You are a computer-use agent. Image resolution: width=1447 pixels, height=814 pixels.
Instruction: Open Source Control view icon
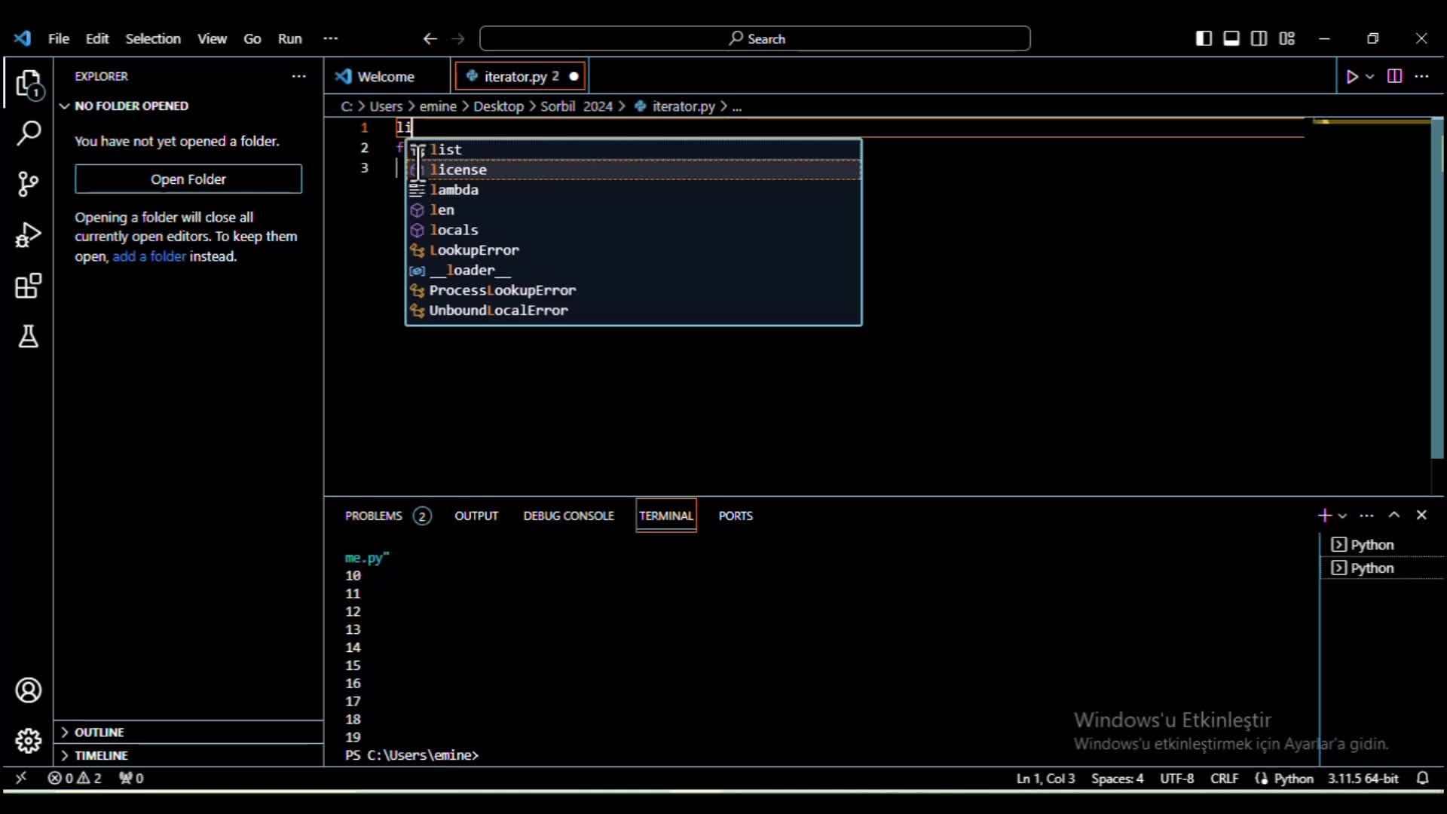tap(29, 184)
